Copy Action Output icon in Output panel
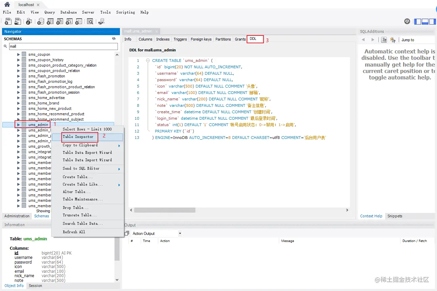 tap(127, 234)
